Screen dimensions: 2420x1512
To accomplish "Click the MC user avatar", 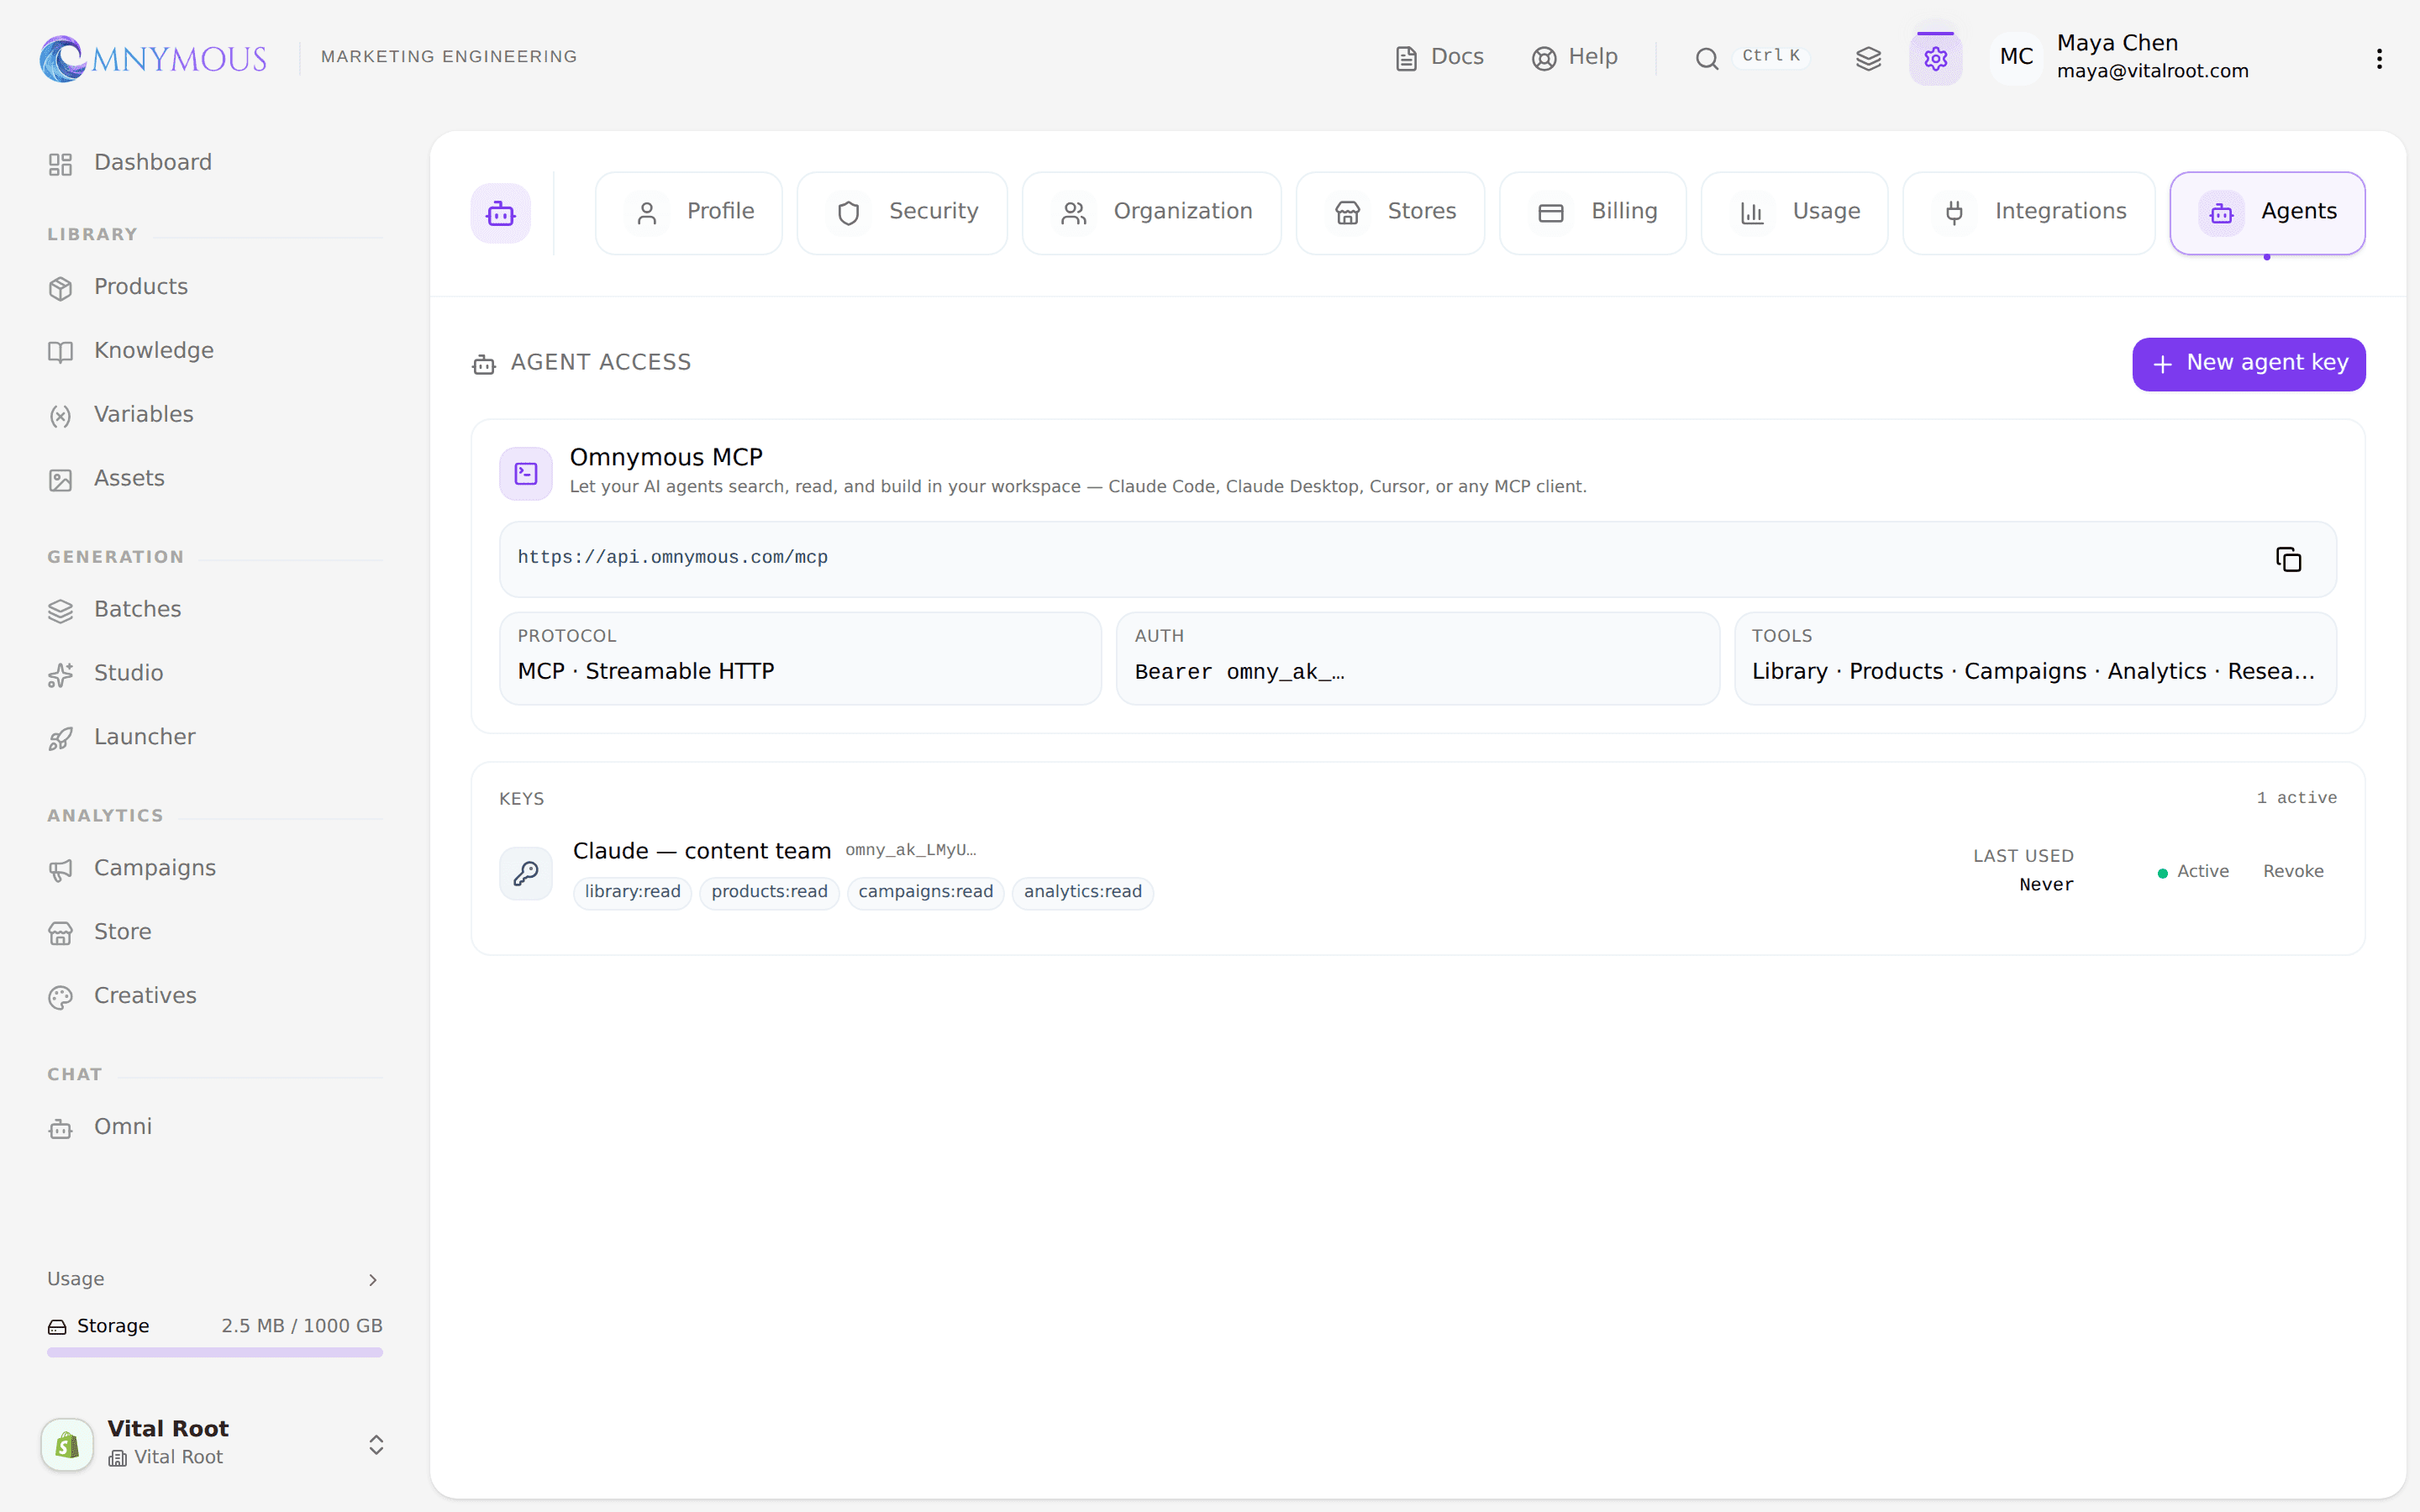I will point(2016,57).
